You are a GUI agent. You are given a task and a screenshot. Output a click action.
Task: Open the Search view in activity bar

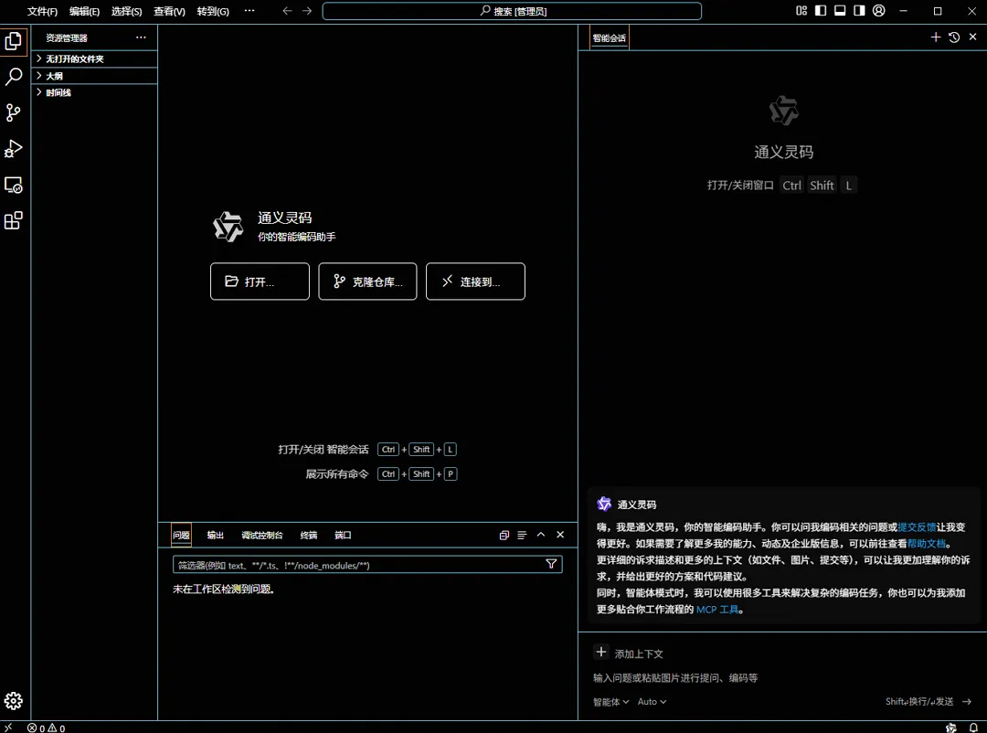13,77
